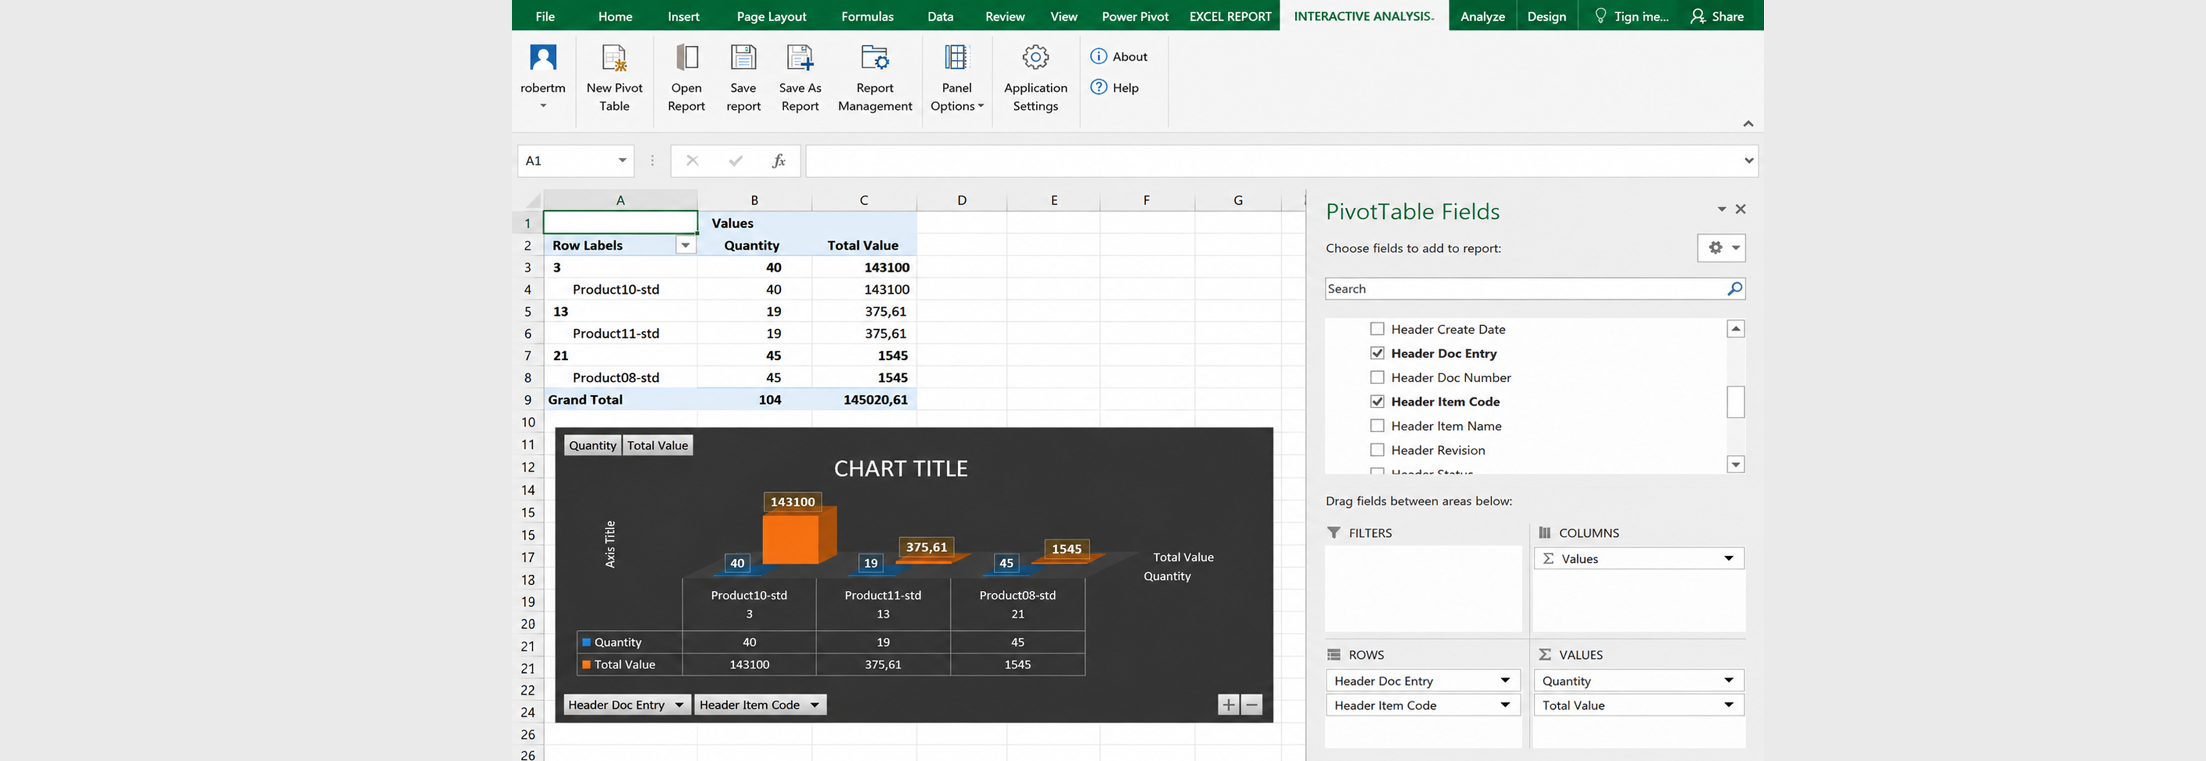Image resolution: width=2206 pixels, height=761 pixels.
Task: Select the cell with value 145020,61
Action: point(864,400)
